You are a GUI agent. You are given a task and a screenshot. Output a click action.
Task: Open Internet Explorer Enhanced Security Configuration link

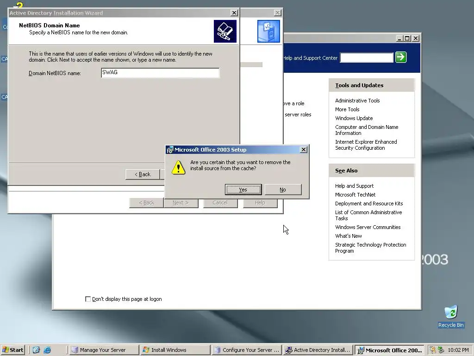[366, 145]
